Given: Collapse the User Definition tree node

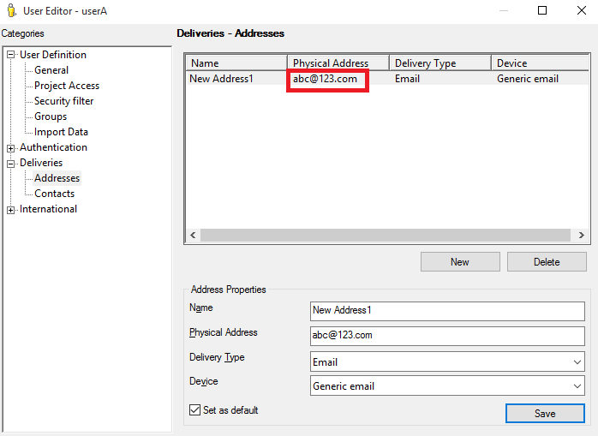Looking at the screenshot, I should 11,55.
